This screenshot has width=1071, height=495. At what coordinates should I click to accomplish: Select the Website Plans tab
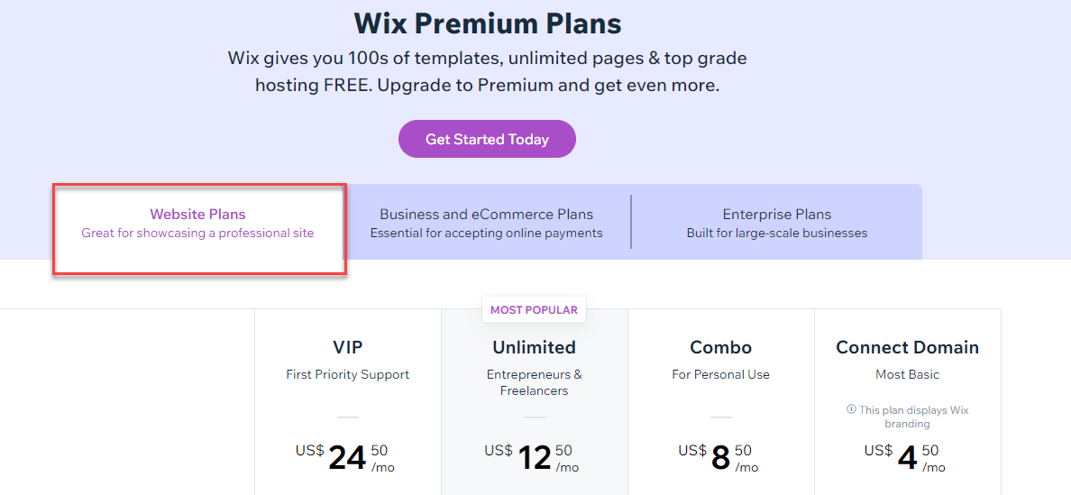click(197, 223)
